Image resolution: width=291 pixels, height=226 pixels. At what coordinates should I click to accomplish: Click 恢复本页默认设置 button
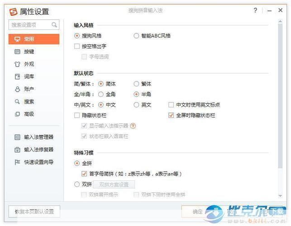click(34, 212)
